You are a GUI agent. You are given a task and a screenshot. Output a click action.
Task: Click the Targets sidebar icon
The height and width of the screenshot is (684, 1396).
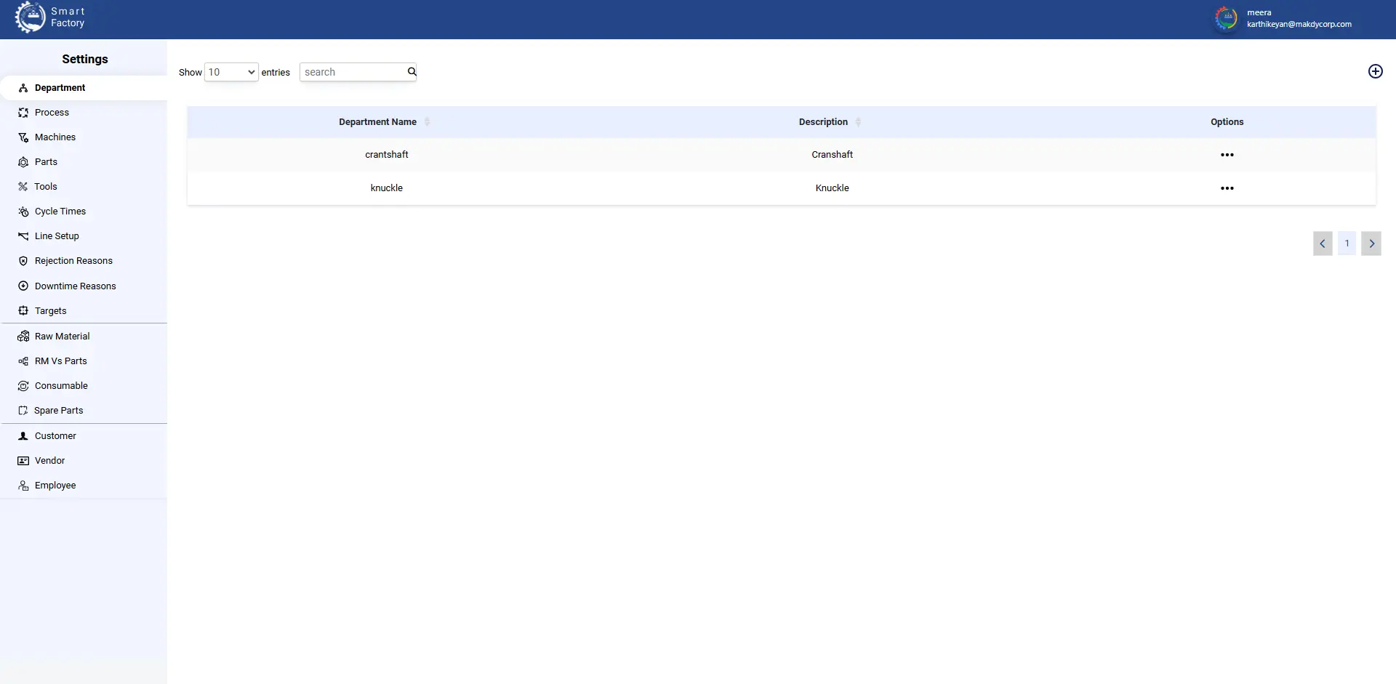[x=23, y=311]
